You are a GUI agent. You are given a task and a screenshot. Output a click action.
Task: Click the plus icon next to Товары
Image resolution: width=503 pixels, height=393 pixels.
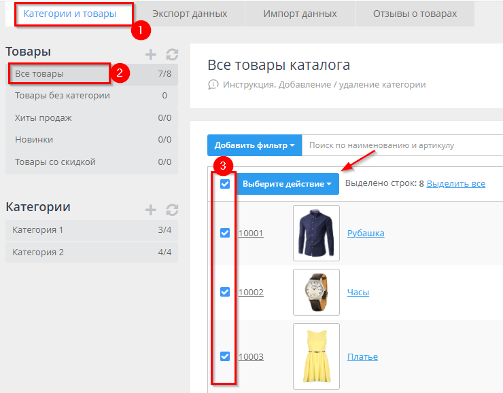click(150, 54)
